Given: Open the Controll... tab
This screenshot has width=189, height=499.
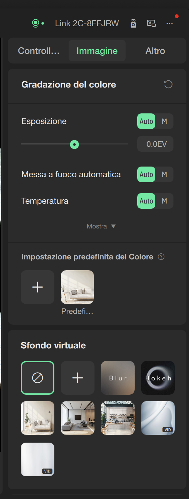Looking at the screenshot, I should (x=39, y=51).
